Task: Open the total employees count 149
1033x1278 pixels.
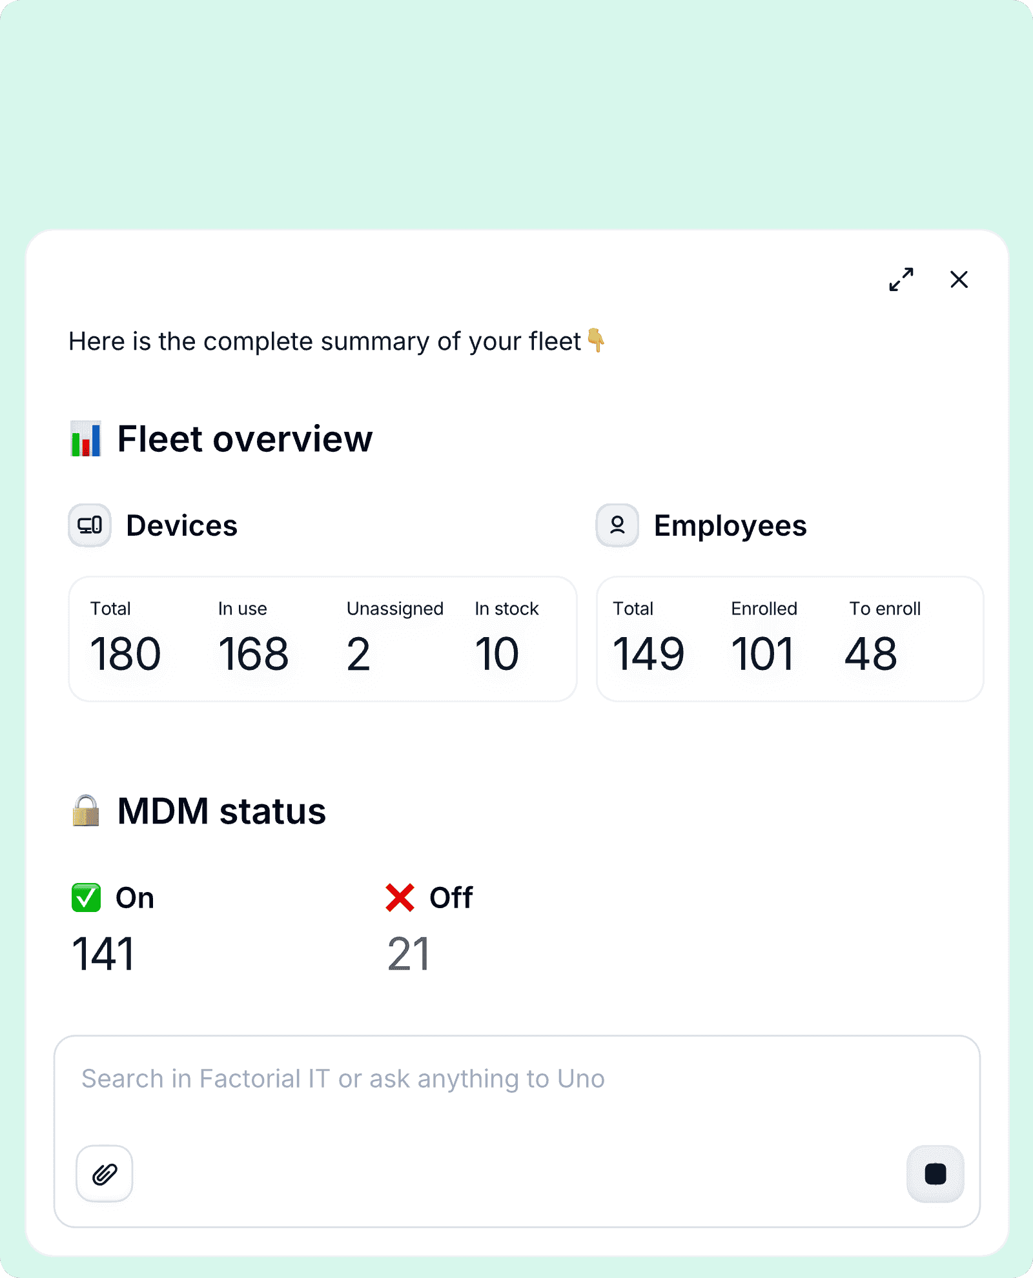Action: tap(648, 654)
